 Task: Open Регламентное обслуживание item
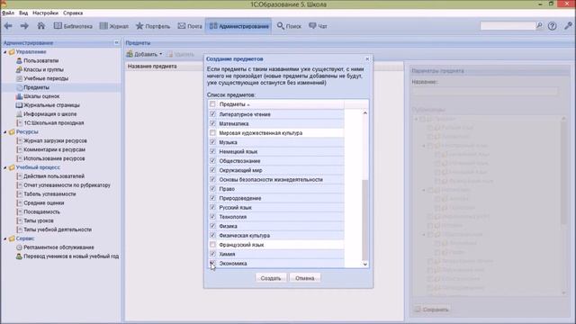(x=58, y=247)
